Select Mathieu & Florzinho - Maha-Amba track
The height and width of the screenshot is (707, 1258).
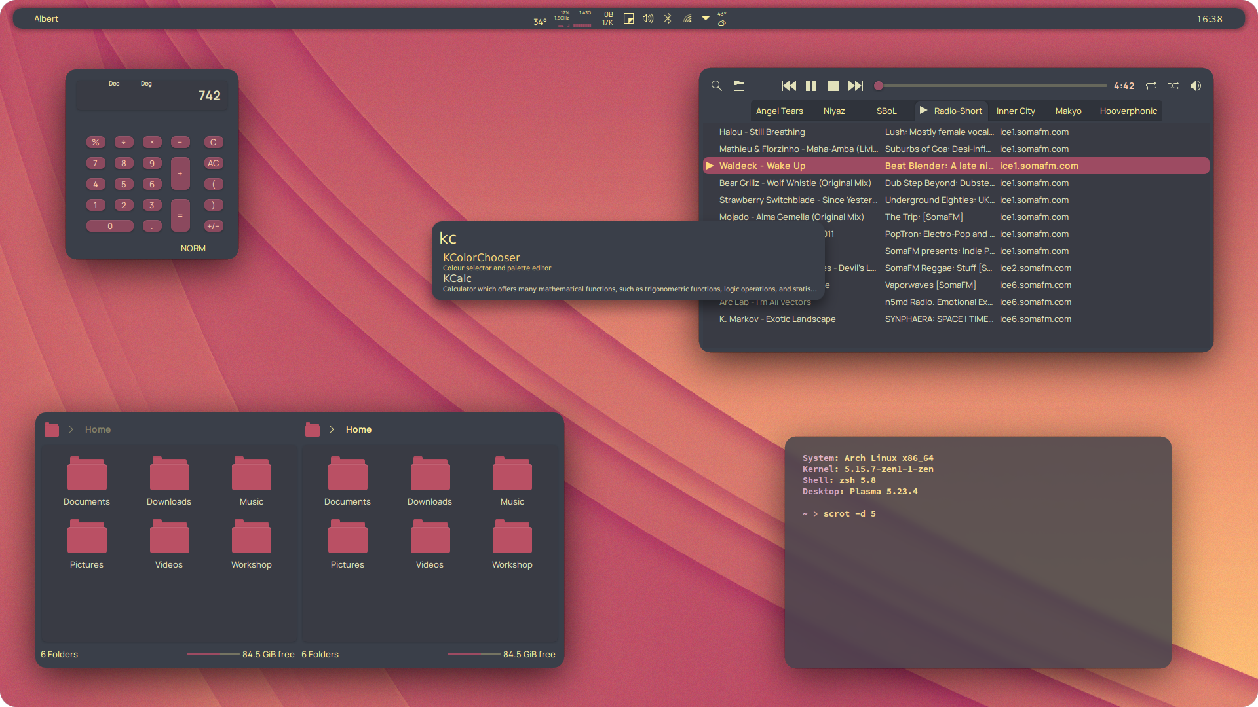[x=956, y=149]
